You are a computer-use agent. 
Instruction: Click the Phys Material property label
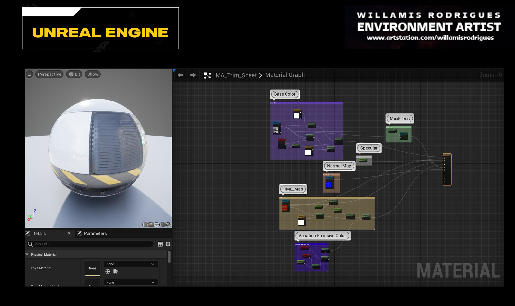click(41, 268)
